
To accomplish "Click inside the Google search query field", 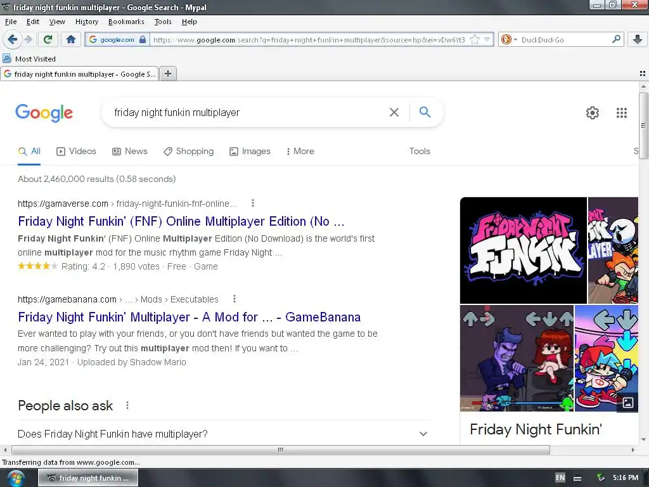I will [248, 112].
